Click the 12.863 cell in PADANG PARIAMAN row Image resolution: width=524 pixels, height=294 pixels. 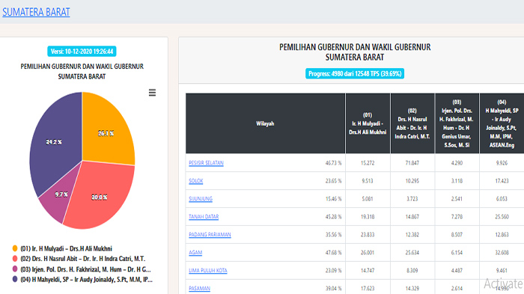click(x=502, y=235)
